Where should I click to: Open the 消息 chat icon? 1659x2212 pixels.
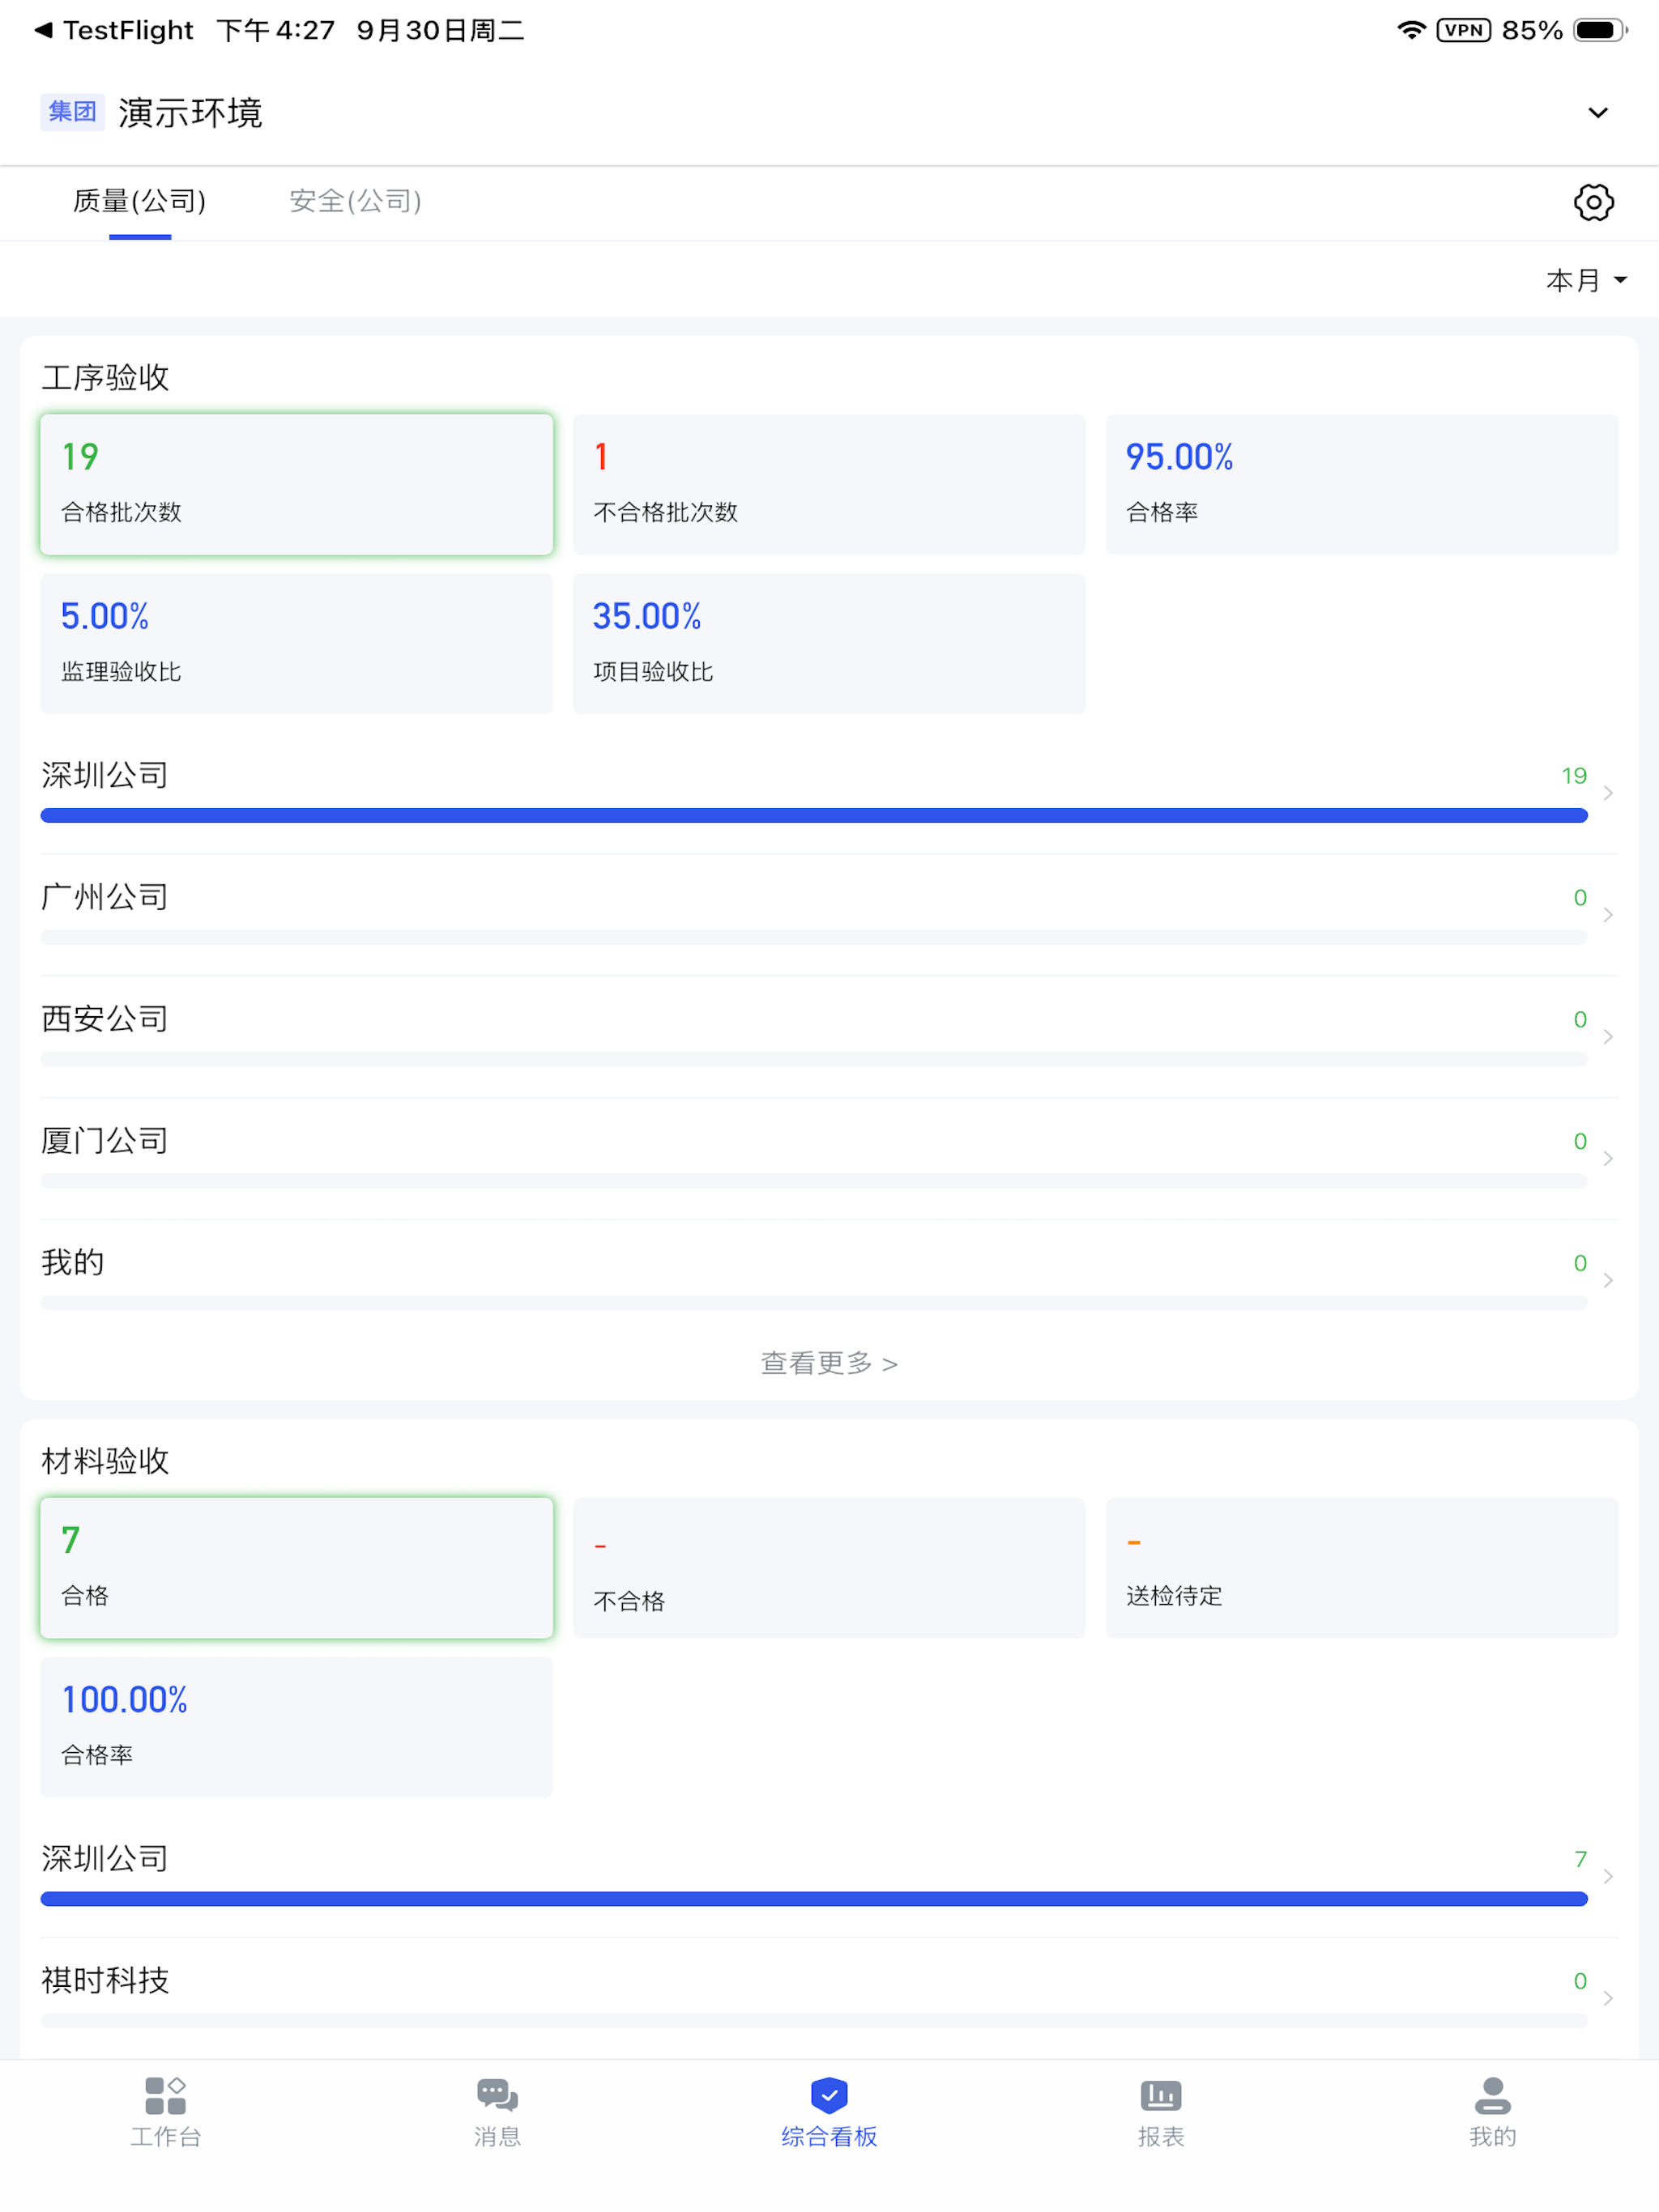click(x=497, y=2095)
